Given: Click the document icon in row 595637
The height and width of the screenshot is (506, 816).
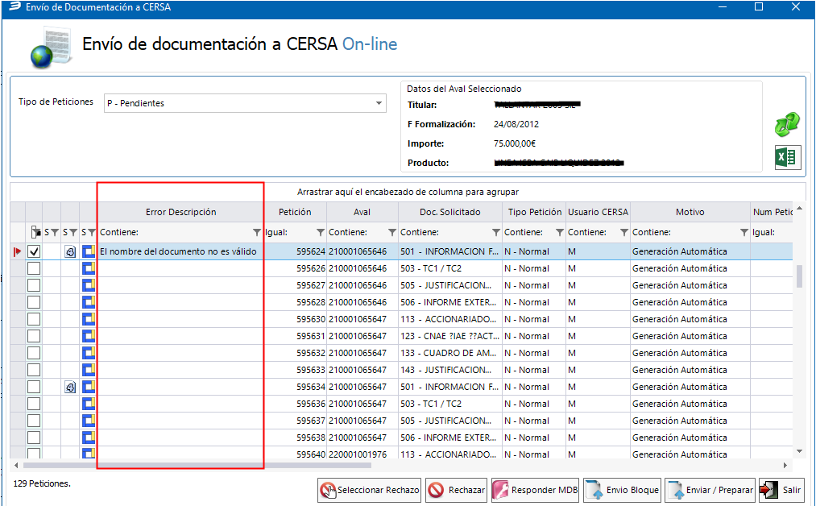Looking at the screenshot, I should tap(89, 421).
